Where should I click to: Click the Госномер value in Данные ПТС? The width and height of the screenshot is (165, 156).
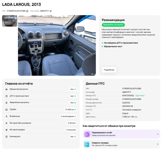coord(127,92)
